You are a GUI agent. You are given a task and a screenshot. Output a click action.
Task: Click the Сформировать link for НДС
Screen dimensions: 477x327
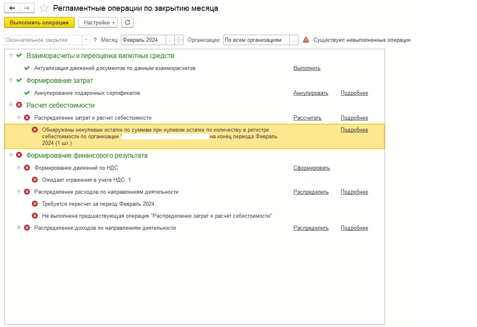point(311,168)
